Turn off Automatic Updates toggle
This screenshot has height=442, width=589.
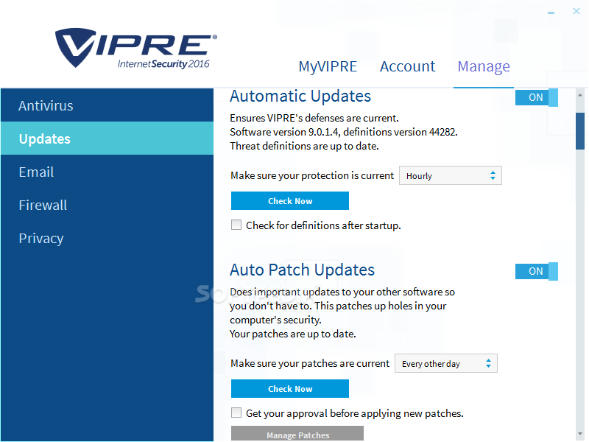coord(537,98)
